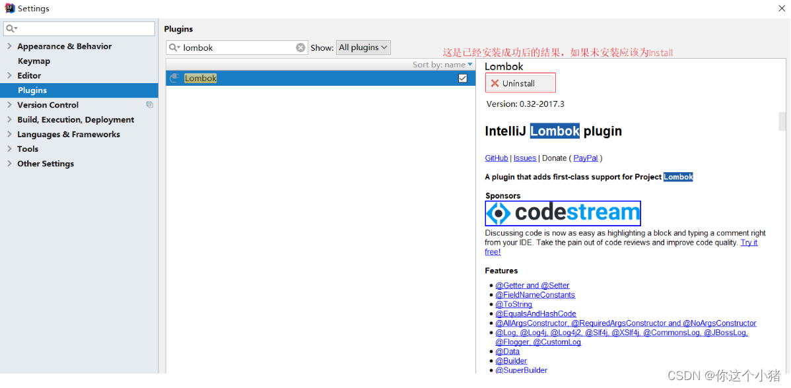Expand the Editor settings node
Viewport: 791px width, 388px height.
[9, 76]
